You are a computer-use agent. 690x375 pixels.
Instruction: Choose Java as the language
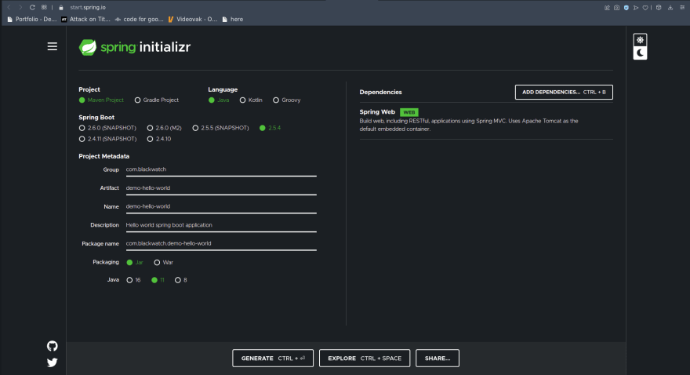[x=219, y=100]
